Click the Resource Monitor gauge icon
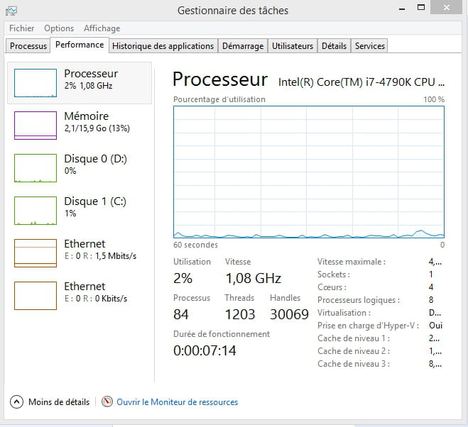Image resolution: width=468 pixels, height=427 pixels. point(107,401)
